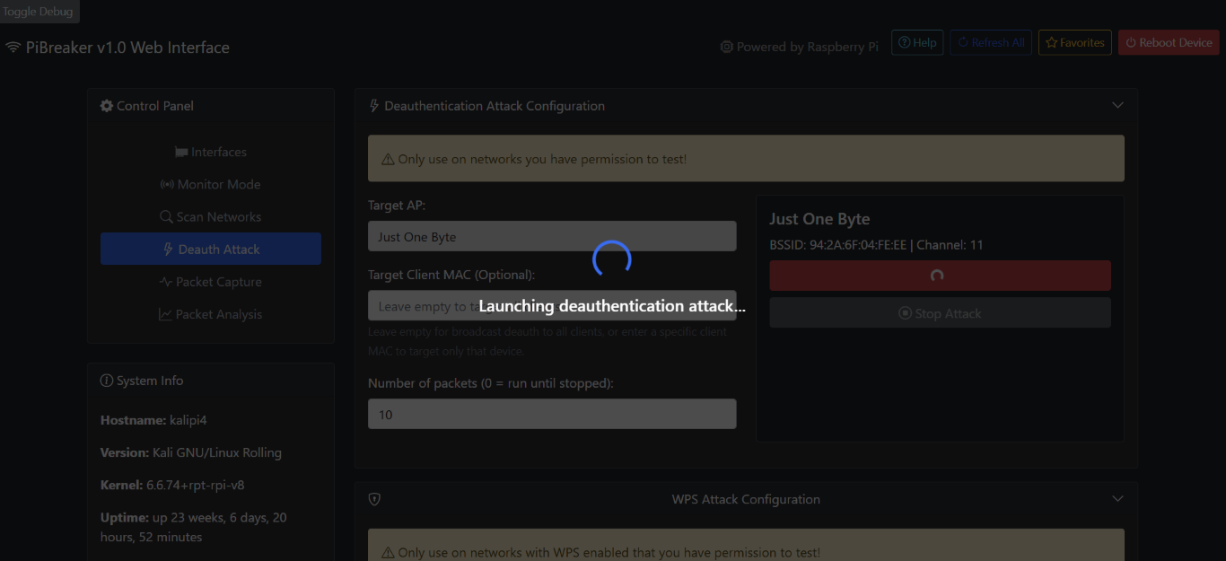Open the Help button
Screen dimensions: 1226x561
[x=917, y=42]
